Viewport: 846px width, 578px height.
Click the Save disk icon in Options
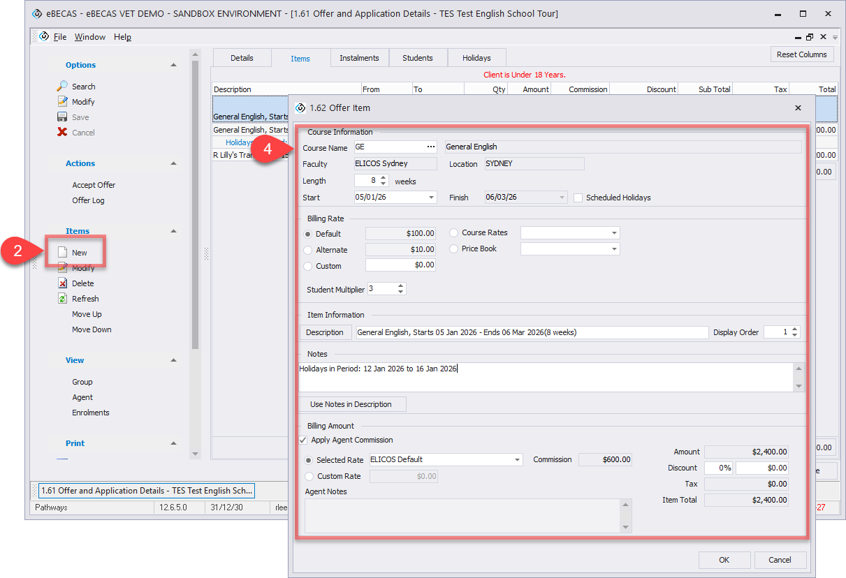(x=62, y=117)
